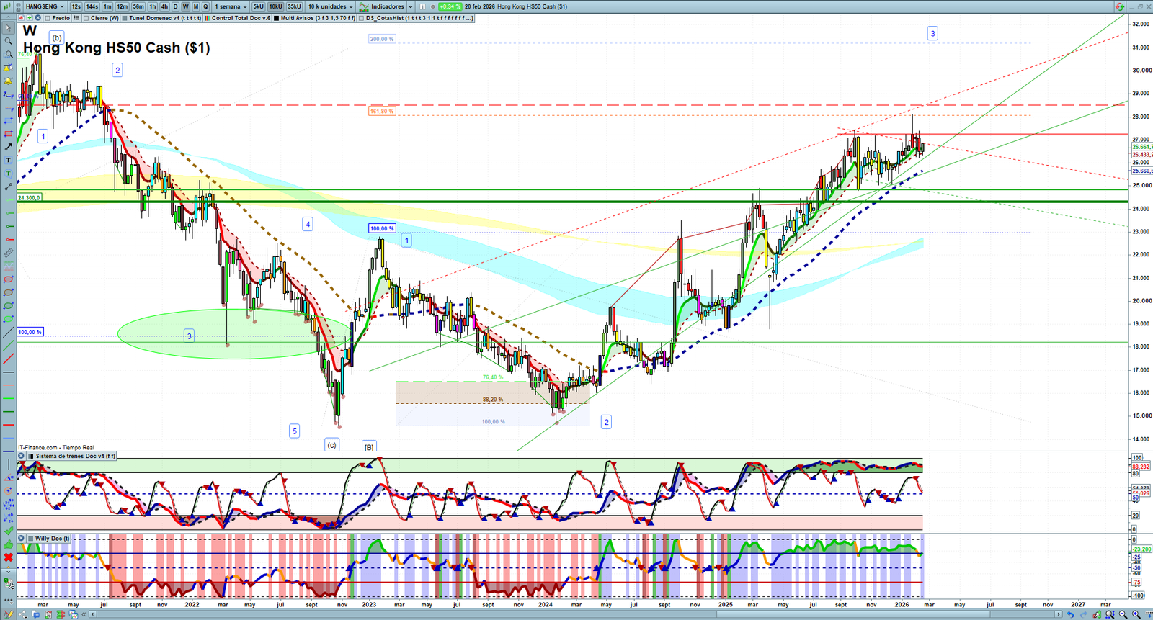
Task: Select the red rectangle drawing tool
Action: pyautogui.click(x=8, y=134)
